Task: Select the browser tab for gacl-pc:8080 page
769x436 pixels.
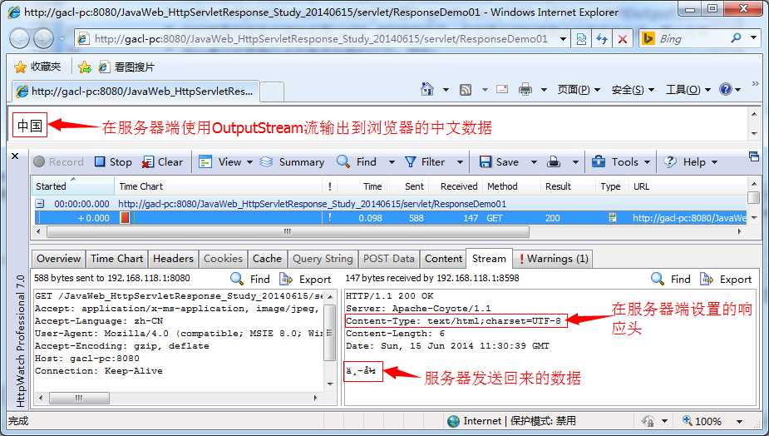Action: pos(136,92)
